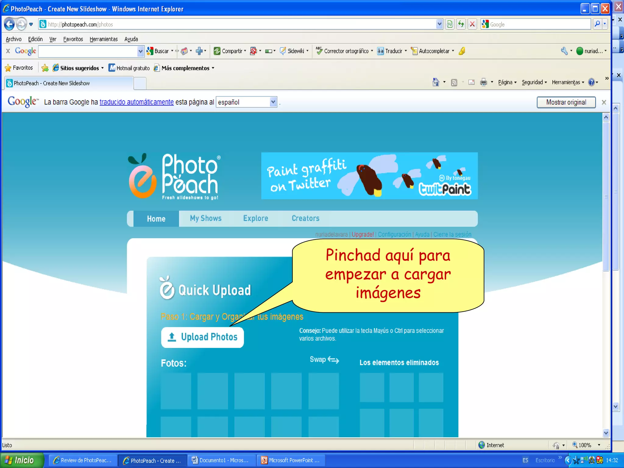The height and width of the screenshot is (468, 624).
Task: Click the Hotmail gratuito favorites link
Action: tap(129, 68)
